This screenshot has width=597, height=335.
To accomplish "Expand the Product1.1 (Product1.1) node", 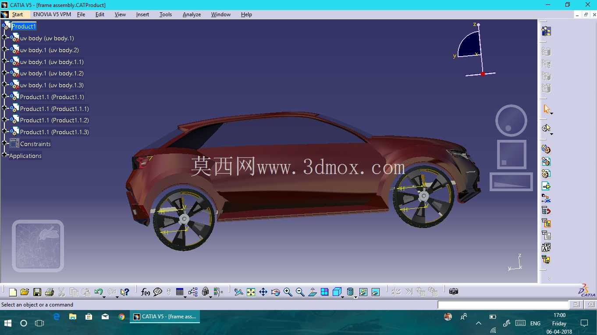I will tap(4, 96).
